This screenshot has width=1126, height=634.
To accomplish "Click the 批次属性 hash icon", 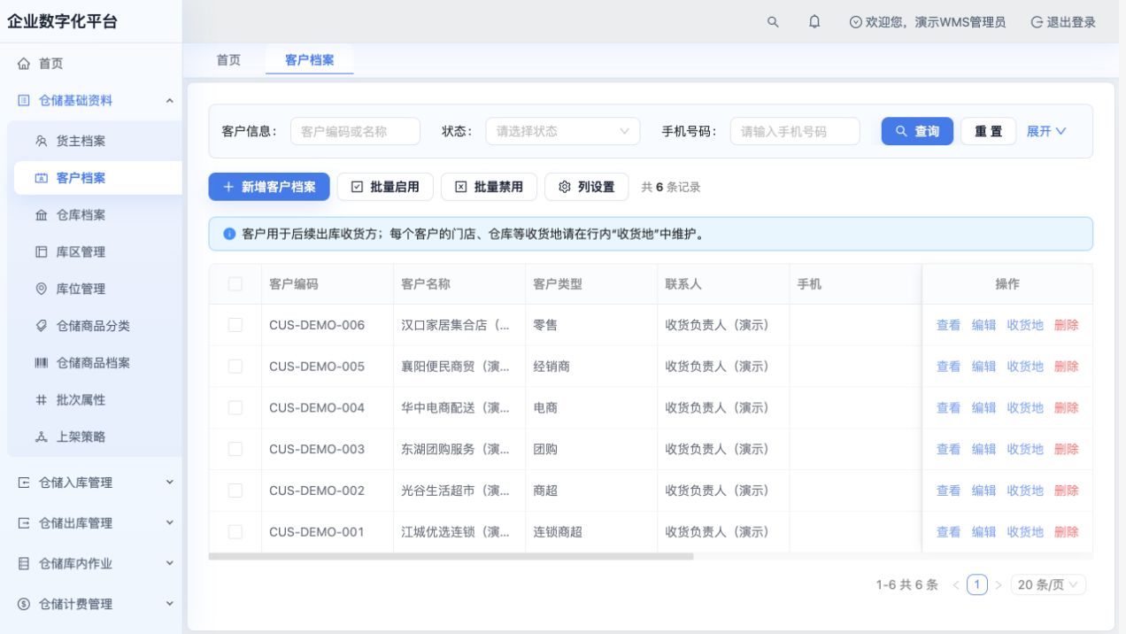I will 41,400.
